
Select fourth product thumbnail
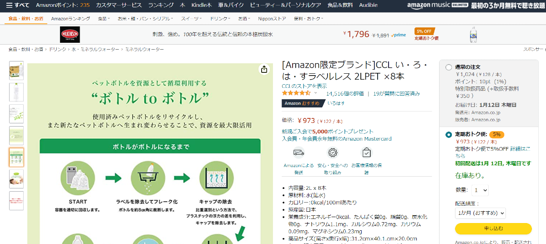tap(16, 136)
